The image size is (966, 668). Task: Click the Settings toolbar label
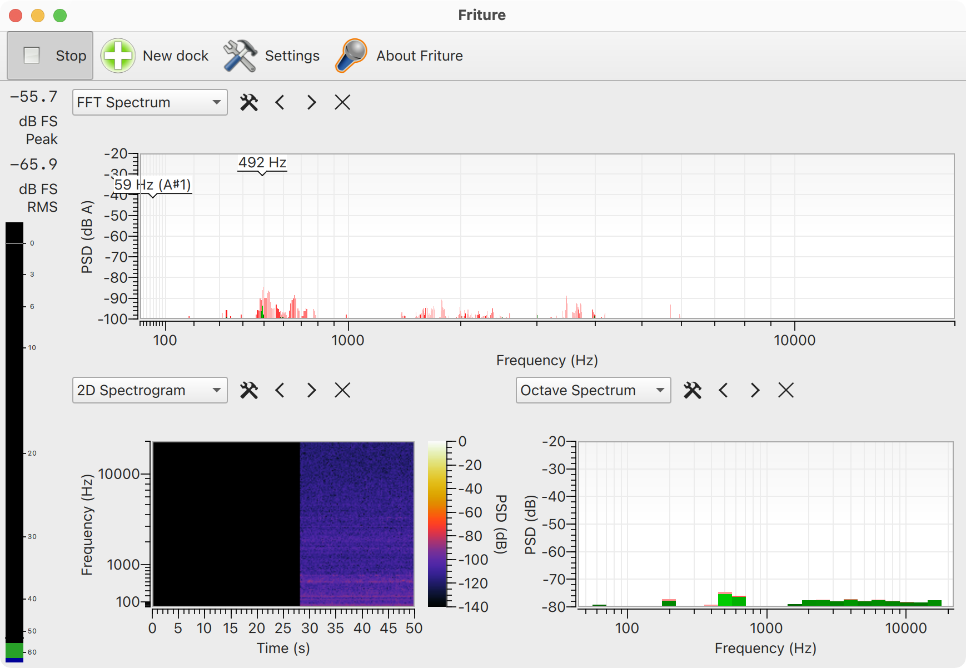292,56
